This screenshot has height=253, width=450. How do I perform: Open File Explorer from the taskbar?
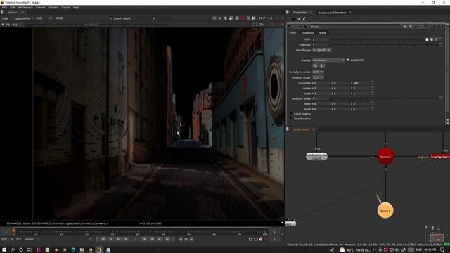82,250
